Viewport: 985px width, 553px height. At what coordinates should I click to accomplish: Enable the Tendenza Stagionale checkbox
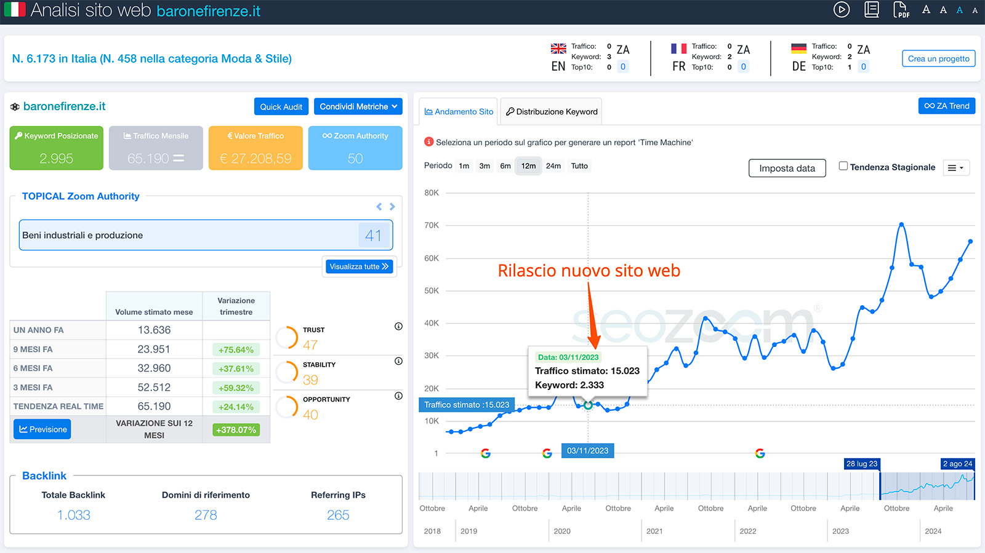coord(843,166)
